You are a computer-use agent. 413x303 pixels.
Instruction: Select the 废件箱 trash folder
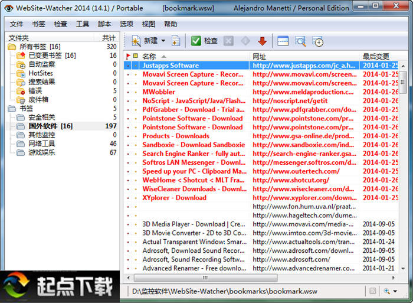pyautogui.click(x=38, y=100)
